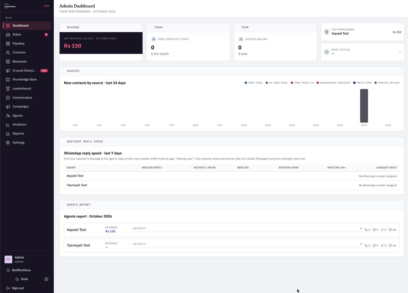
Task: Select Reports in the sidebar menu
Action: [x=27, y=134]
